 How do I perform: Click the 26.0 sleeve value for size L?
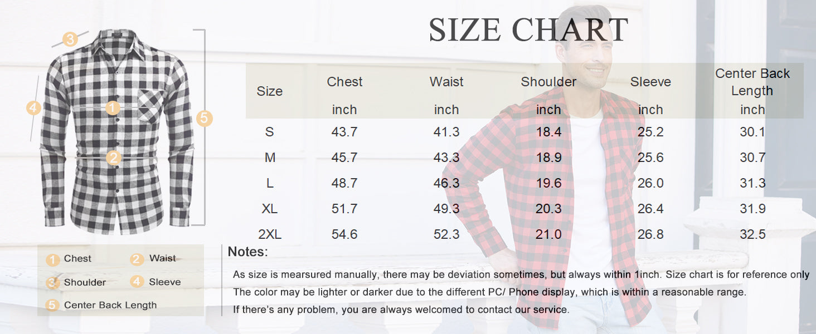(x=650, y=183)
